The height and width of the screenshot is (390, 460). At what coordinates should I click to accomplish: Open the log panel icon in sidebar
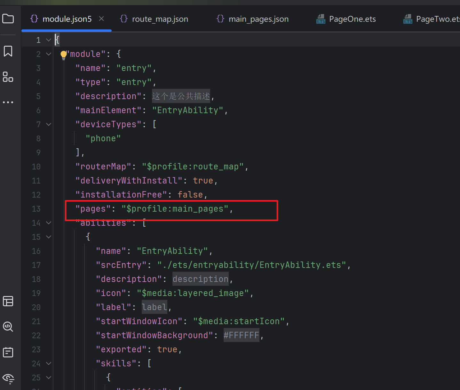8,352
